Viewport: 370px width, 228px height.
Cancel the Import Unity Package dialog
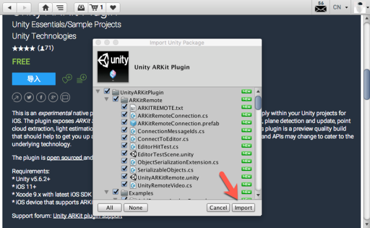click(x=218, y=207)
